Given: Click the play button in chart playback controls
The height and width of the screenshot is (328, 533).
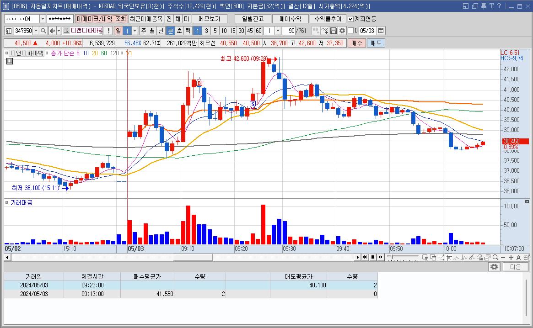Looking at the screenshot, I should click(x=357, y=257).
